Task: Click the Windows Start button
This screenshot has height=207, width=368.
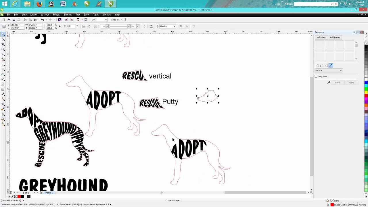Action: pyautogui.click(x=5, y=4)
